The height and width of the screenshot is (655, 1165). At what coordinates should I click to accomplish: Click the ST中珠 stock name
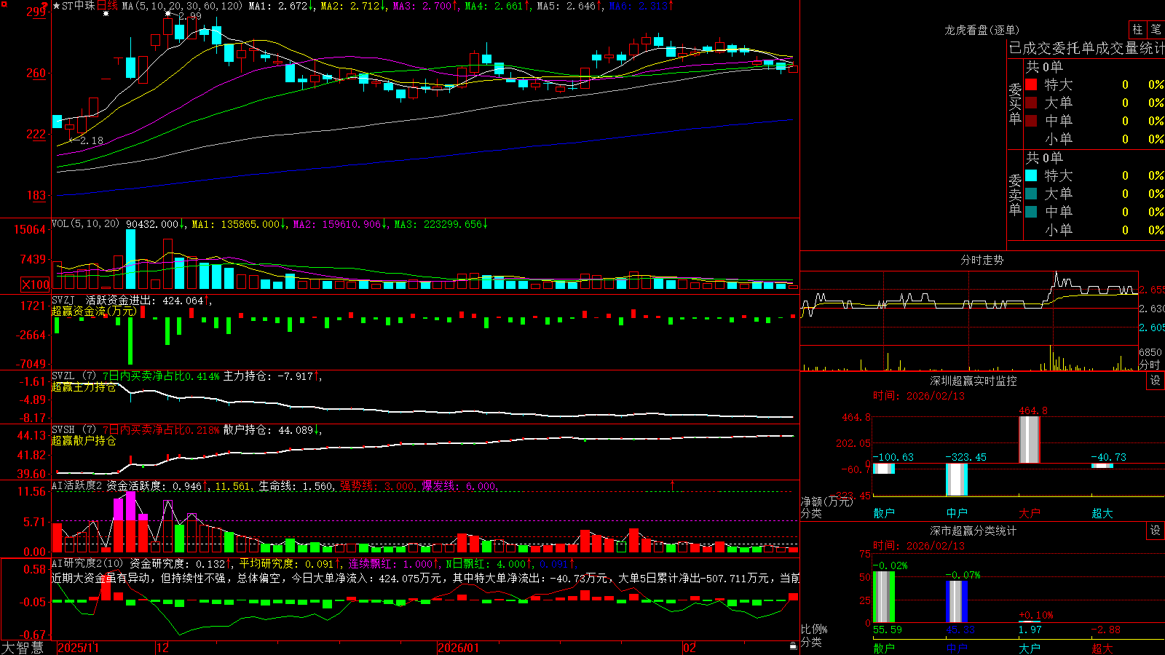point(79,6)
